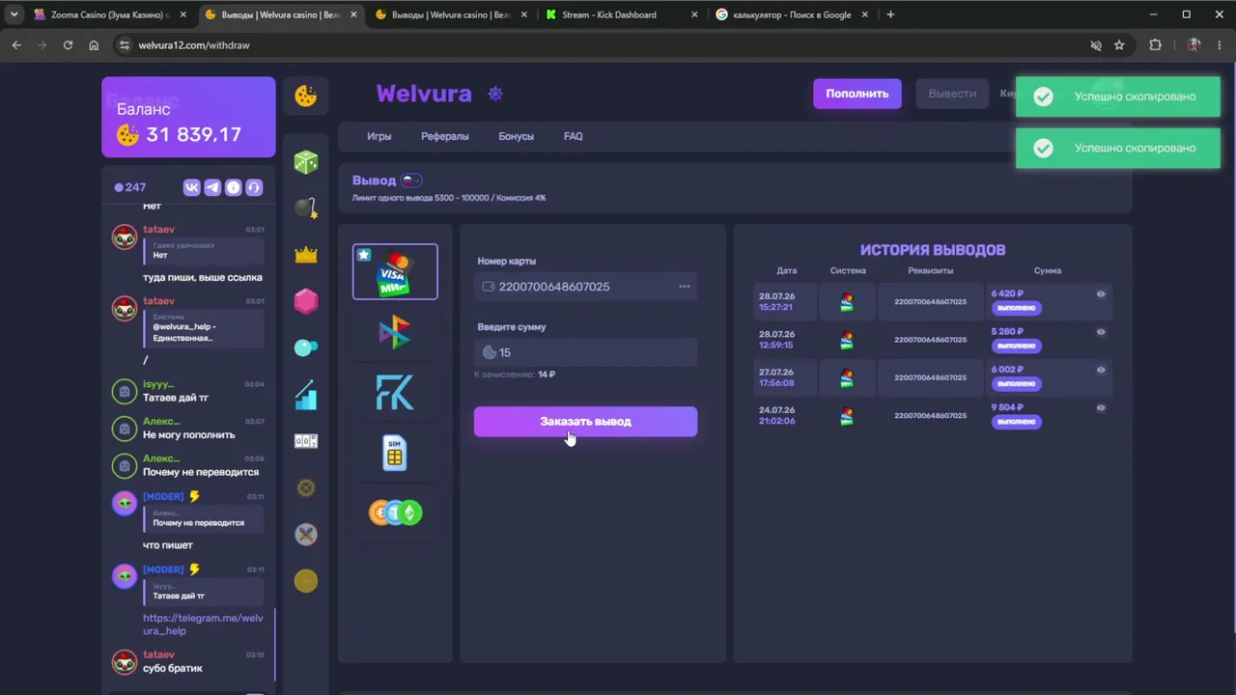View site information for welvura12.com

pyautogui.click(x=124, y=45)
